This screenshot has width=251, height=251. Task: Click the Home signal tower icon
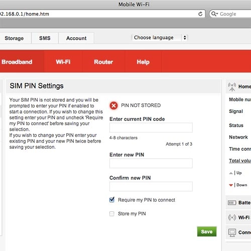click(232, 87)
